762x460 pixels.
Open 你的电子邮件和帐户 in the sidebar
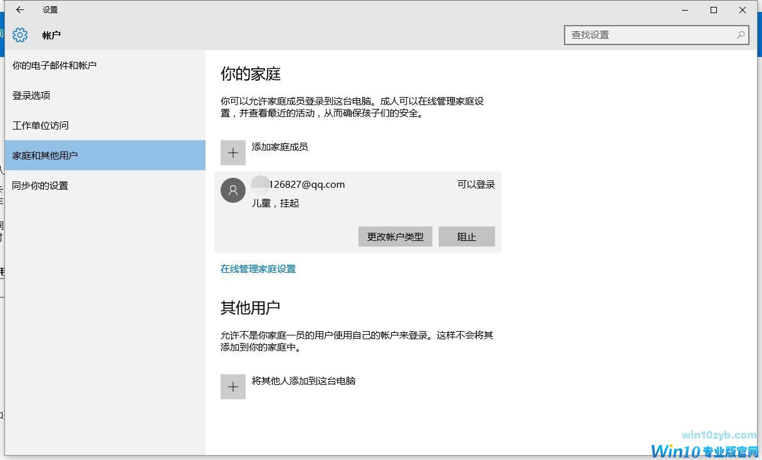click(x=55, y=65)
